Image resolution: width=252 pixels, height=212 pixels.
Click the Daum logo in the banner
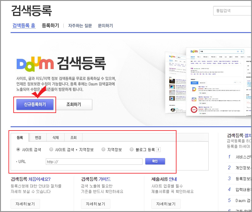pyautogui.click(x=35, y=64)
